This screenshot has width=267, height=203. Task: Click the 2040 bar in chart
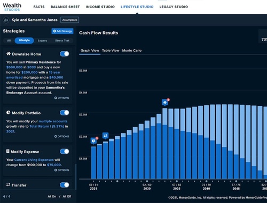[x=206, y=142]
